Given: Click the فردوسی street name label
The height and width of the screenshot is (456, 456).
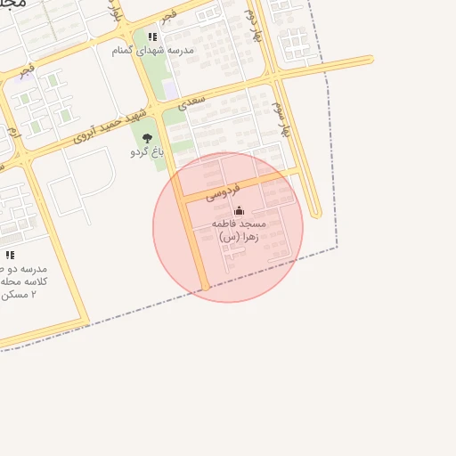Looking at the screenshot, I should (223, 192).
